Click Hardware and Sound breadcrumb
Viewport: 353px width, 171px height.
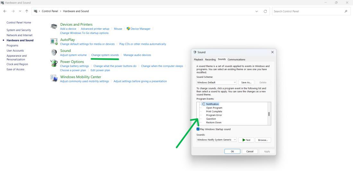point(76,11)
